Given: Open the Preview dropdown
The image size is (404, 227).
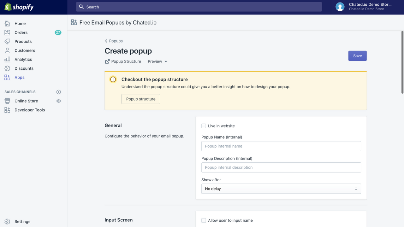Looking at the screenshot, I should [x=157, y=61].
